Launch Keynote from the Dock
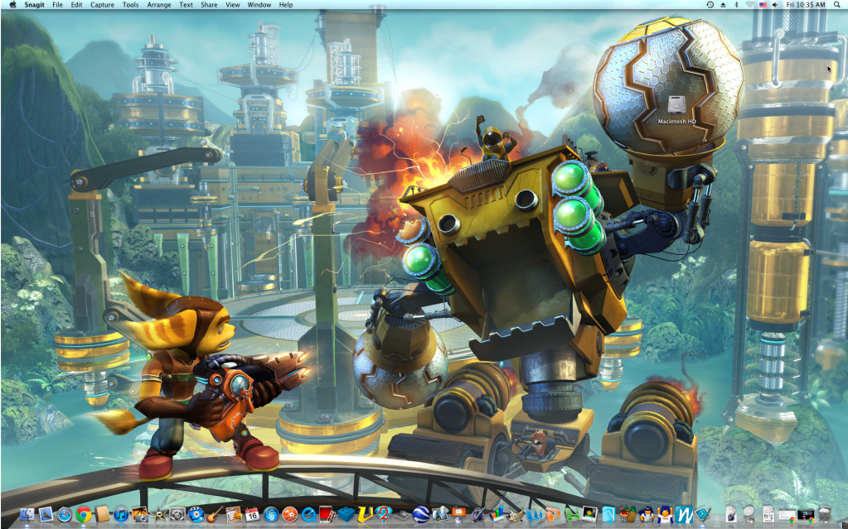Viewport: 848px width, 529px height. [x=458, y=514]
